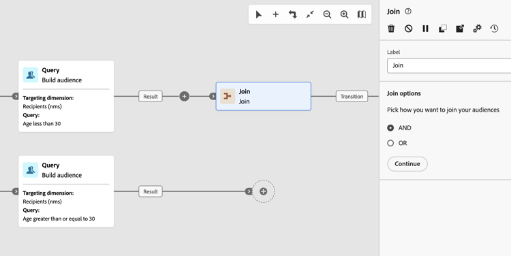Disable the Join activity with the circle-slash icon
This screenshot has height=256, width=511.
pos(408,29)
